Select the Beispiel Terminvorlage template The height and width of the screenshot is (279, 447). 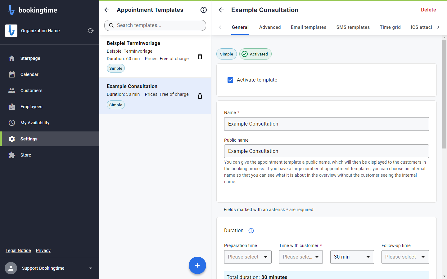[155, 56]
